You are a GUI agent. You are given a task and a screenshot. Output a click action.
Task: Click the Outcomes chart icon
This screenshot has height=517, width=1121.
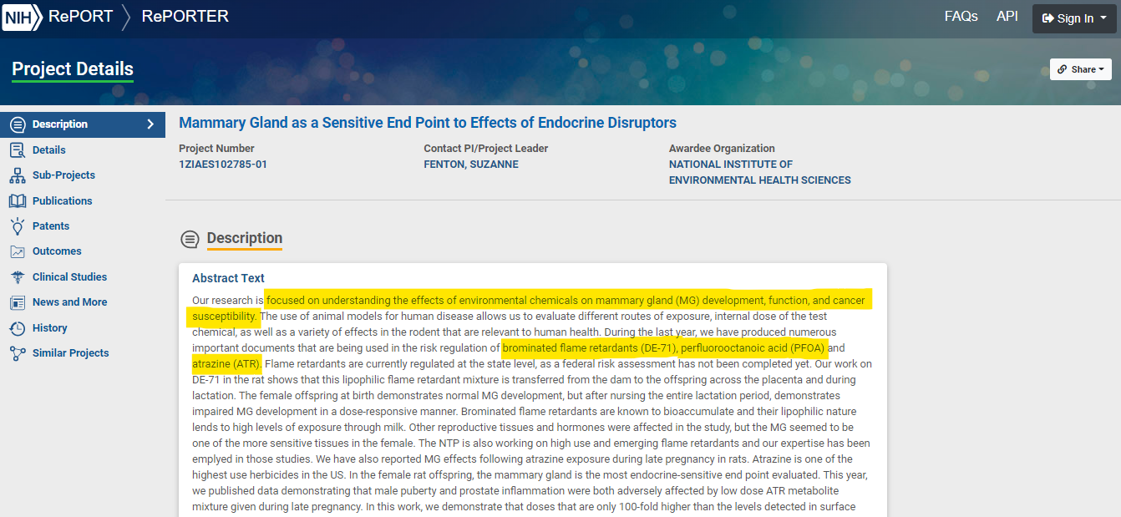17,251
